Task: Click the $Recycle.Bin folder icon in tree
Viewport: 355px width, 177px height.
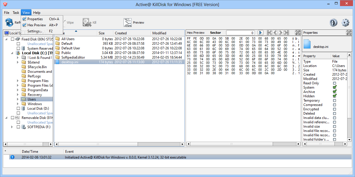Action: pos(24,67)
